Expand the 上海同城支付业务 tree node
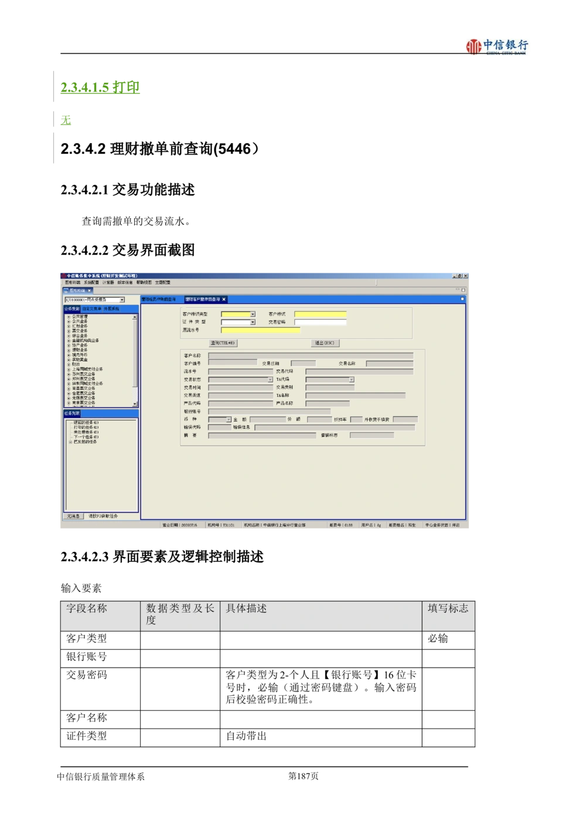586x830 pixels. (x=69, y=369)
